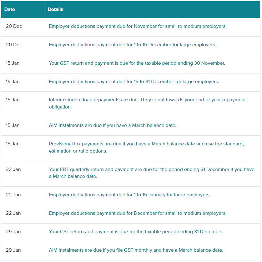Select the 22 Jan date beside FBT quarterly return
Image resolution: width=262 pixels, height=262 pixels.
tap(13, 169)
